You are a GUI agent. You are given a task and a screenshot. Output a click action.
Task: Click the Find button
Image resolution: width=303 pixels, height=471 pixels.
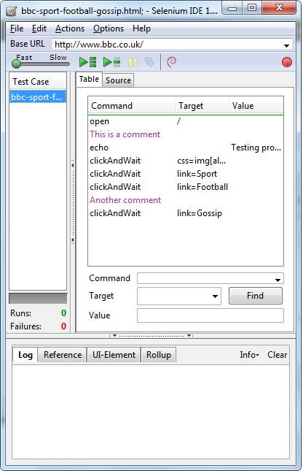[256, 296]
